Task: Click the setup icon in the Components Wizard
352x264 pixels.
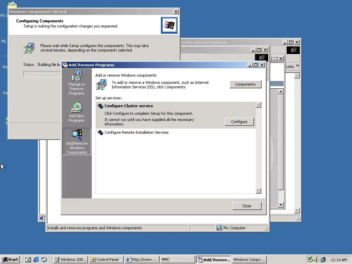Action: [x=29, y=48]
